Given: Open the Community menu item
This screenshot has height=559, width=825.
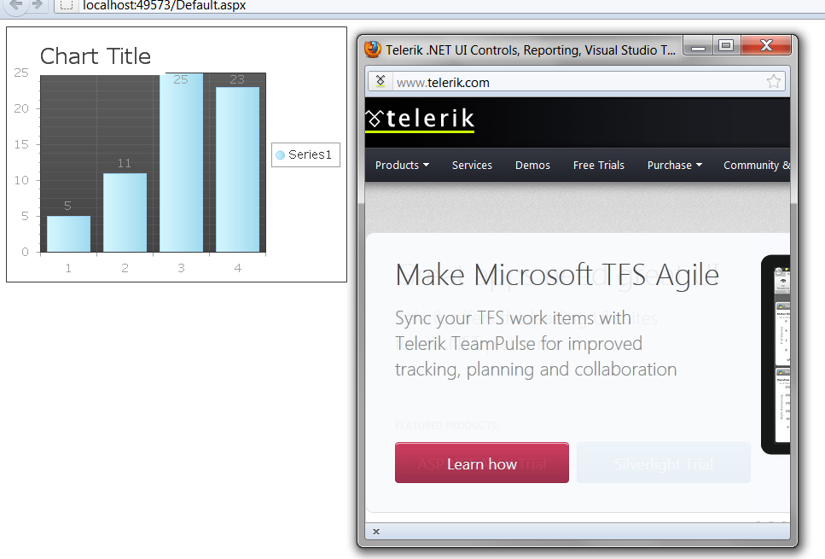Looking at the screenshot, I should click(757, 166).
